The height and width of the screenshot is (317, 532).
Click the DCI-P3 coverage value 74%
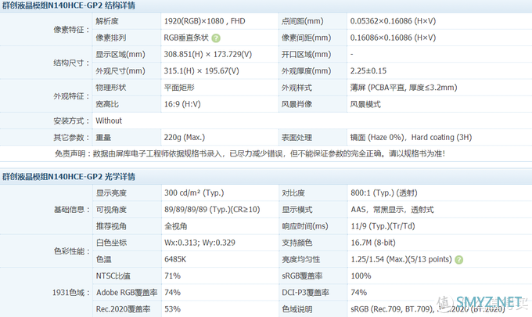[x=359, y=293]
